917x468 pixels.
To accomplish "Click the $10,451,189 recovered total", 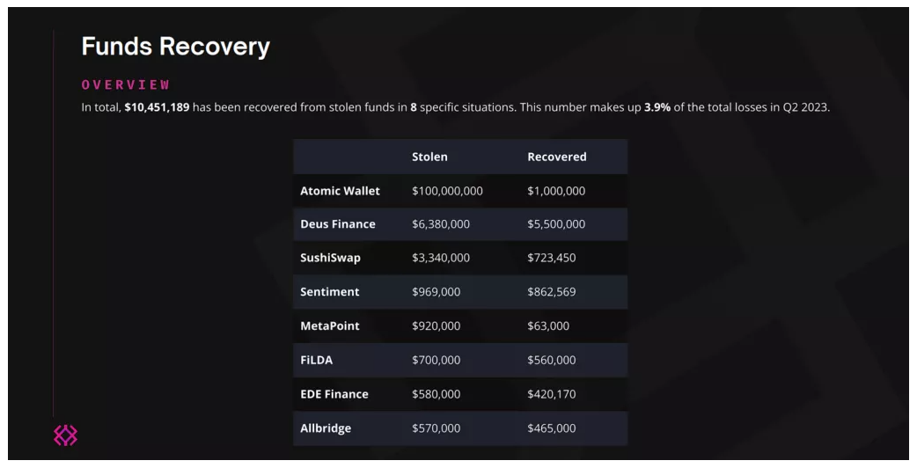I will [157, 107].
